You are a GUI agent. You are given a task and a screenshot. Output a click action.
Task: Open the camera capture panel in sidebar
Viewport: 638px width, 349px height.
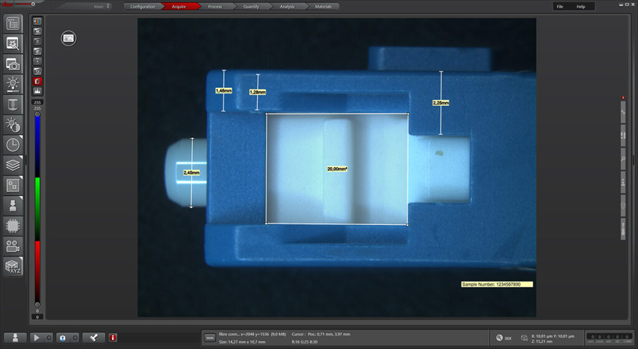pos(13,63)
